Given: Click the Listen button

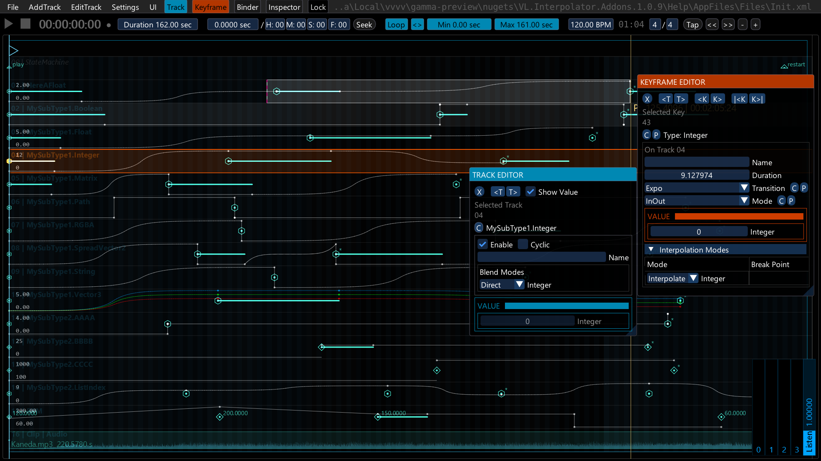Looking at the screenshot, I should (809, 442).
